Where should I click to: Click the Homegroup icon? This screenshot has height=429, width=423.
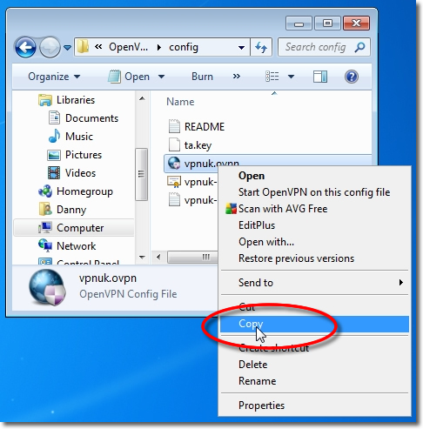tap(45, 191)
